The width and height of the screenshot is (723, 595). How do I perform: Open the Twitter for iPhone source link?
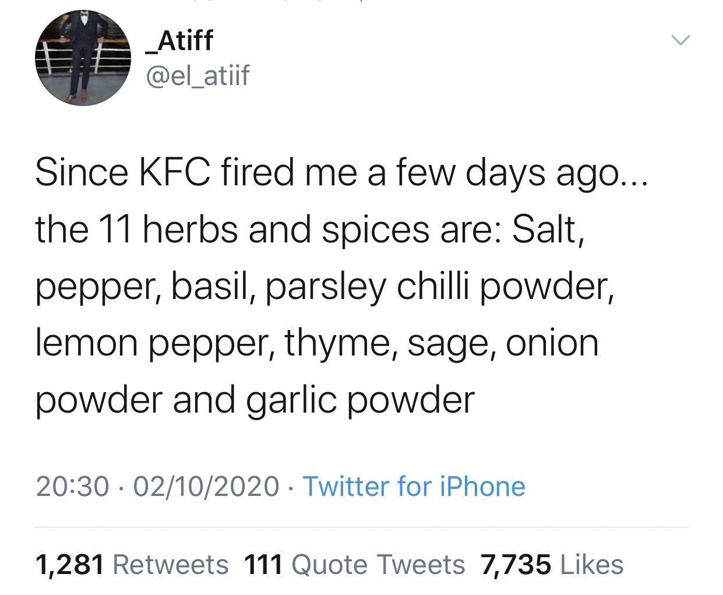414,486
